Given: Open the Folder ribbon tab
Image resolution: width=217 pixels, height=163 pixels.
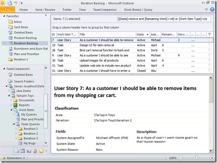Looking at the screenshot, I should (x=67, y=10).
